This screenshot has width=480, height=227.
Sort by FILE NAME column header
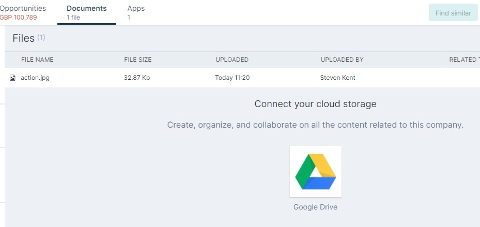(37, 60)
